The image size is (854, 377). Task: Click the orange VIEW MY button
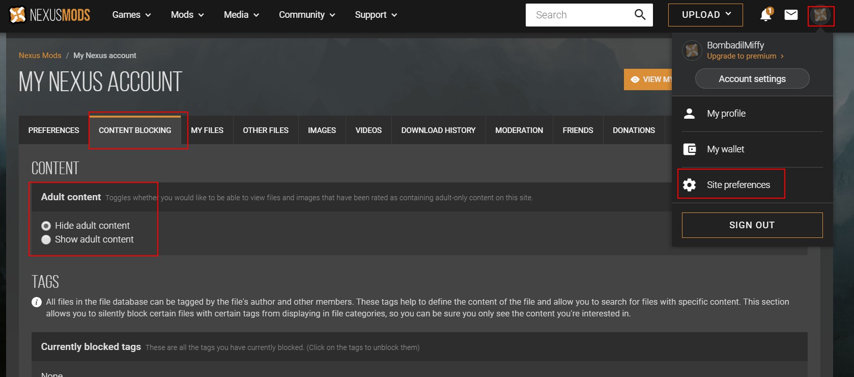click(x=648, y=79)
